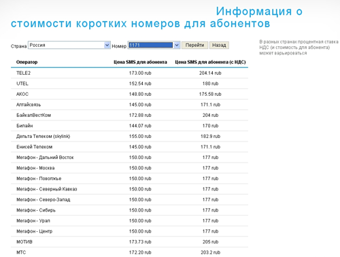Image resolution: width=340 pixels, height=257 pixels.
Task: Select Мегафон - Дальний Восток row
Action: (x=129, y=157)
